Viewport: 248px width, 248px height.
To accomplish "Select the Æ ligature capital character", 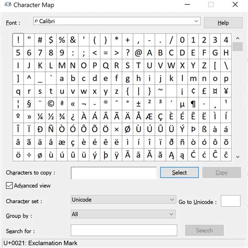I will click(149, 117).
